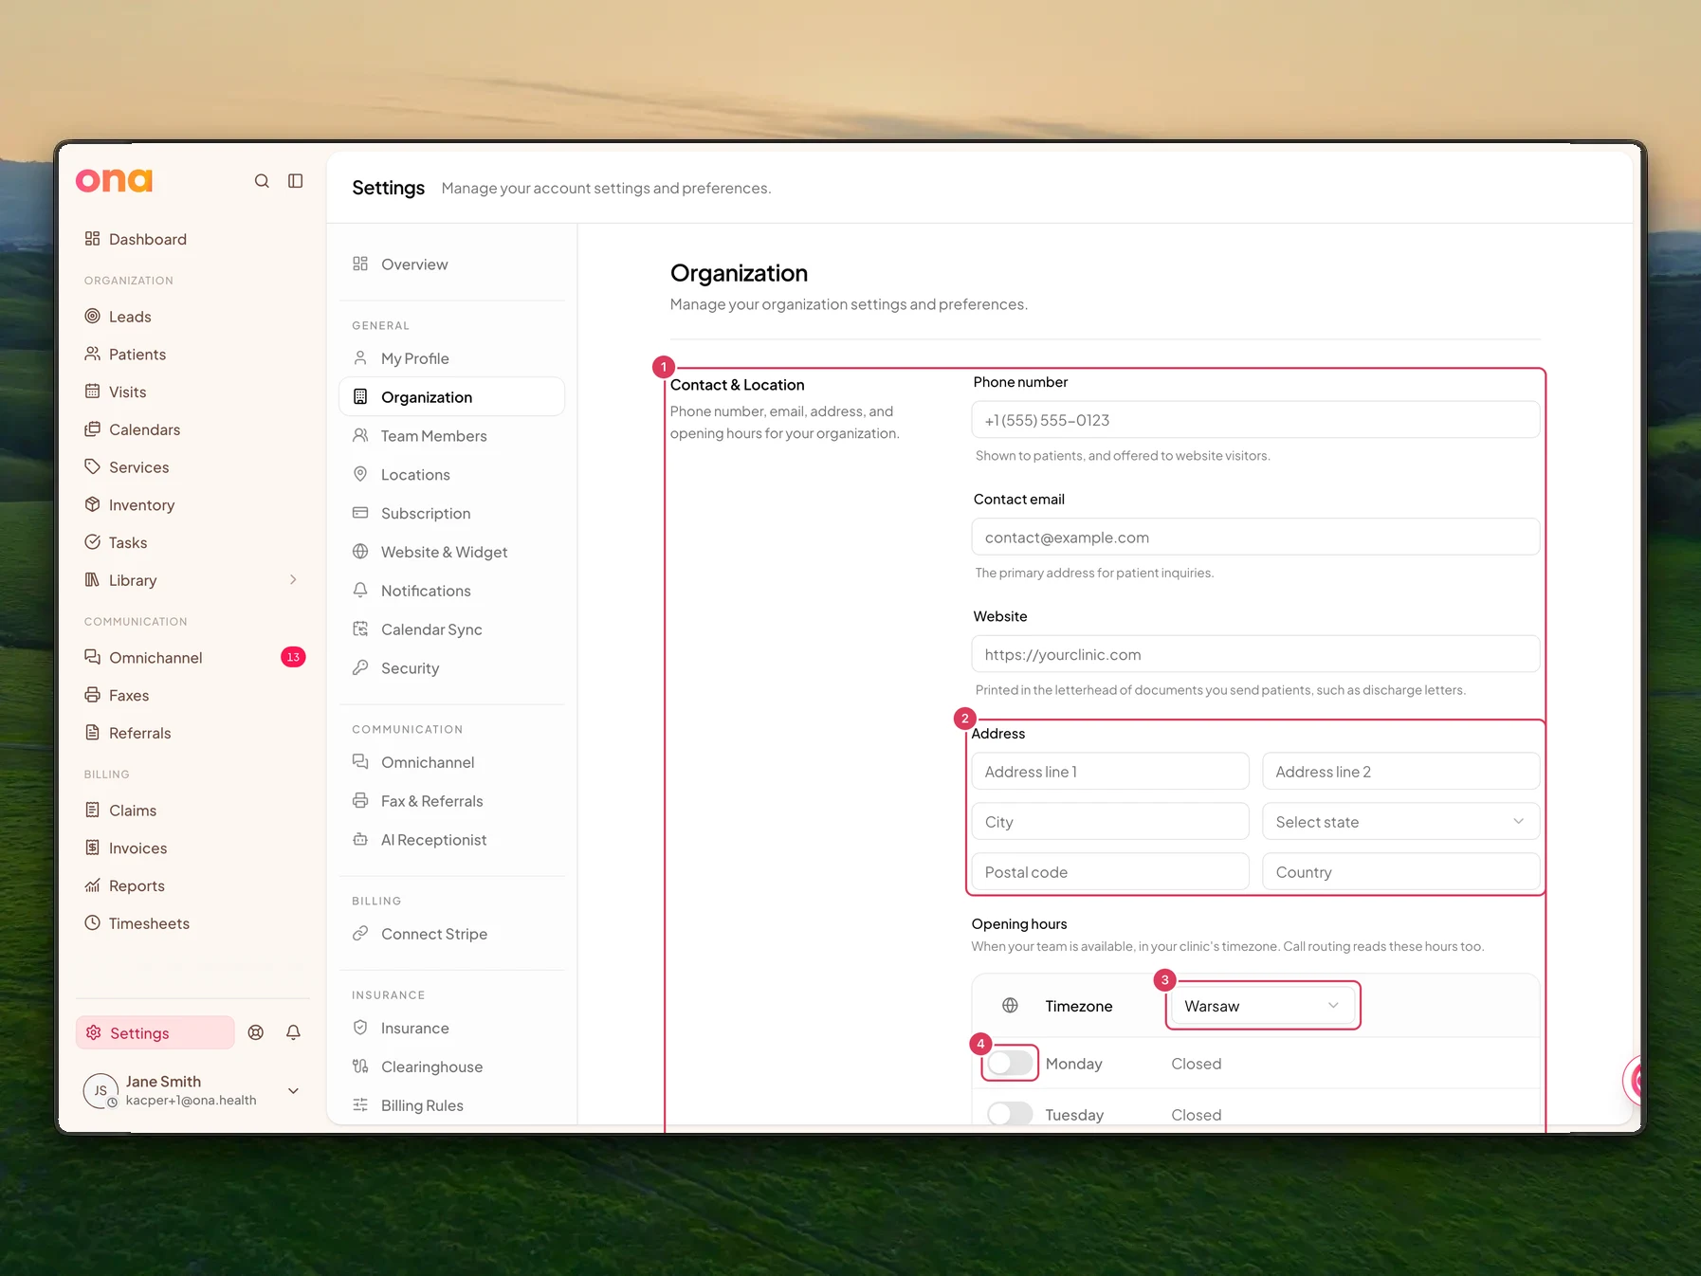
Task: Open the Warsaw timezone dropdown
Action: tap(1262, 1006)
